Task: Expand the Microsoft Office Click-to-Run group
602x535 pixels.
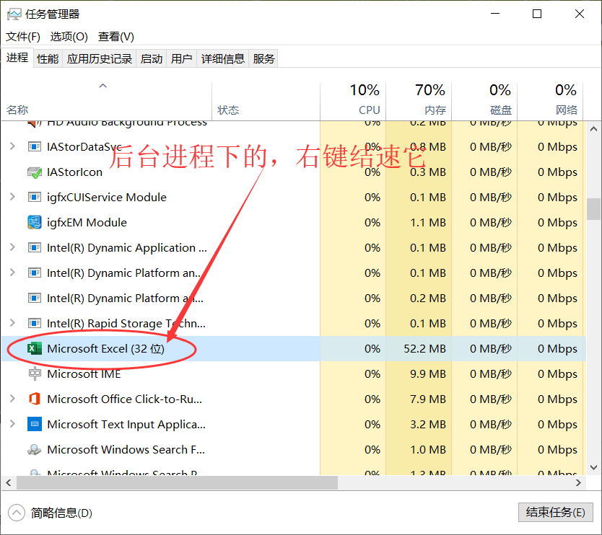Action: pyautogui.click(x=12, y=399)
